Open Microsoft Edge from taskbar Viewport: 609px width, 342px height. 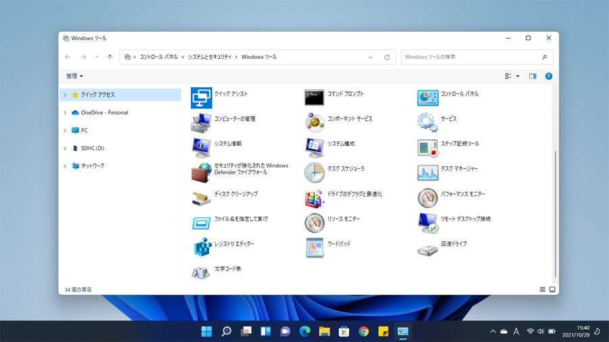coord(305,331)
